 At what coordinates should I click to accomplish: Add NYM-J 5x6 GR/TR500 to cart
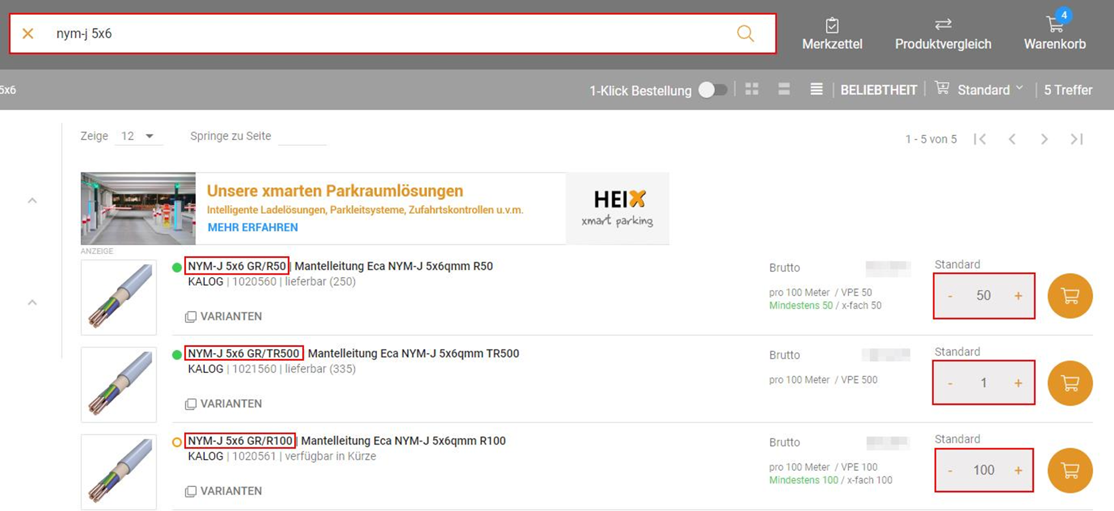[1070, 383]
